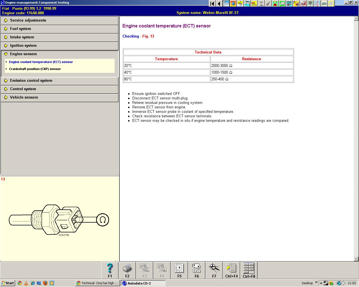Image resolution: width=359 pixels, height=287 pixels.
Task: Click the Start button
Action: (x=8, y=283)
